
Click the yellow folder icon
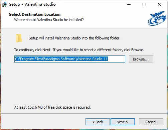(19, 38)
